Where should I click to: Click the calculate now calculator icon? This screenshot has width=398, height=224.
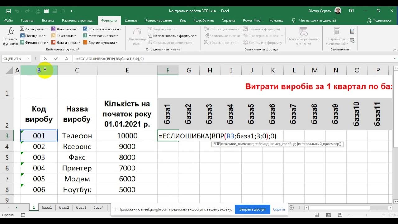[352, 31]
